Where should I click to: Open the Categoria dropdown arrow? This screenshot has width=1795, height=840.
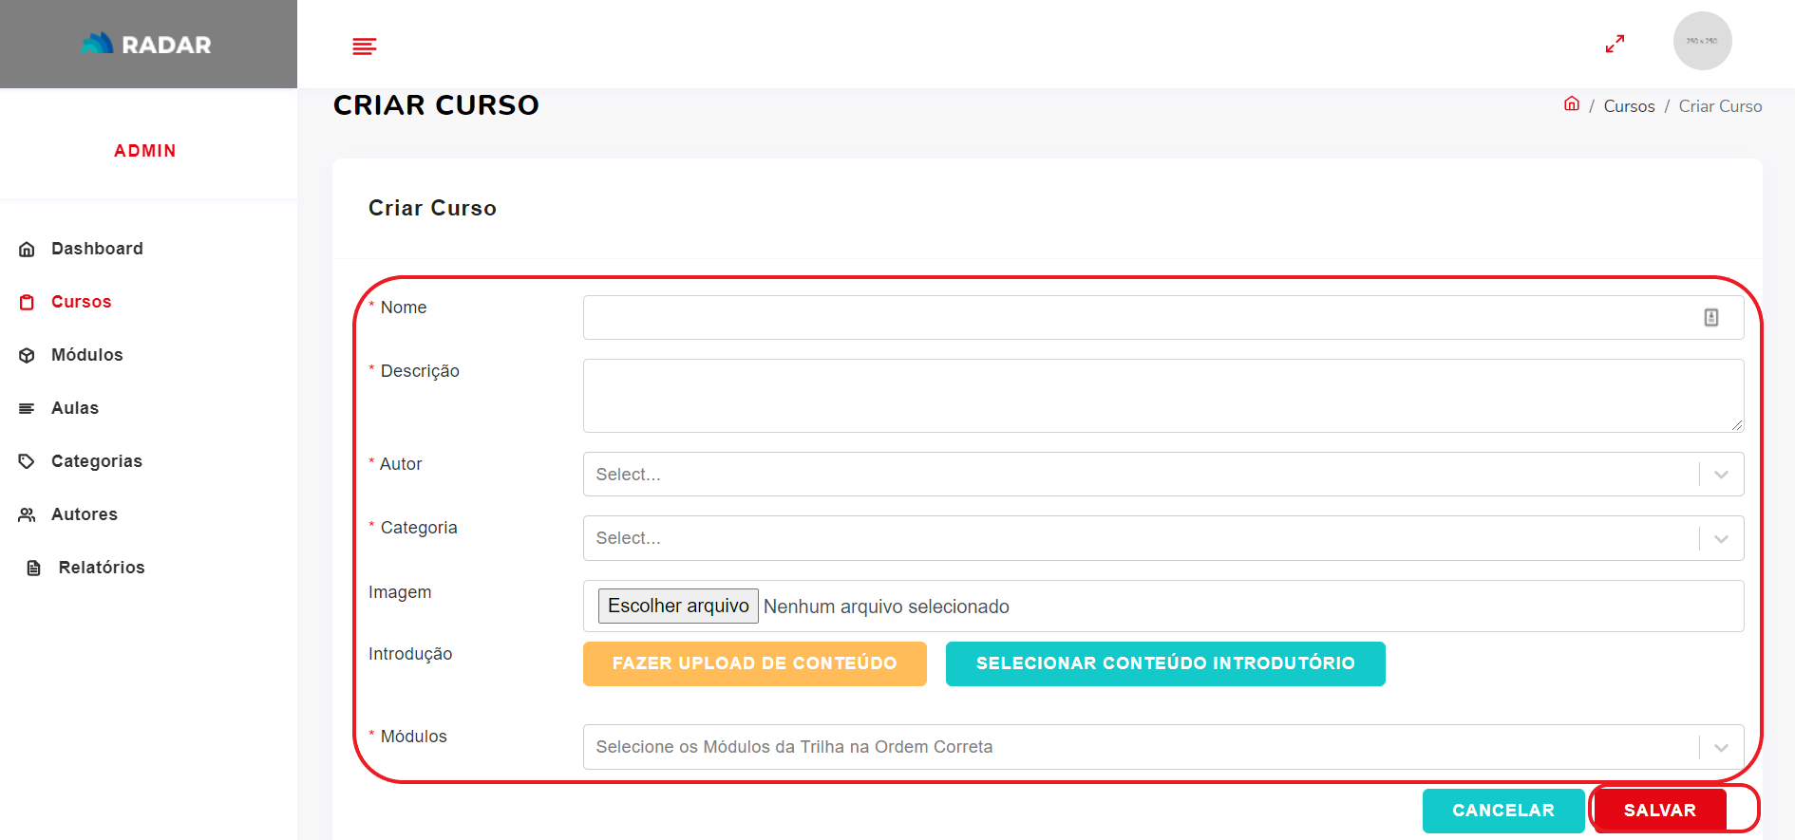coord(1721,539)
